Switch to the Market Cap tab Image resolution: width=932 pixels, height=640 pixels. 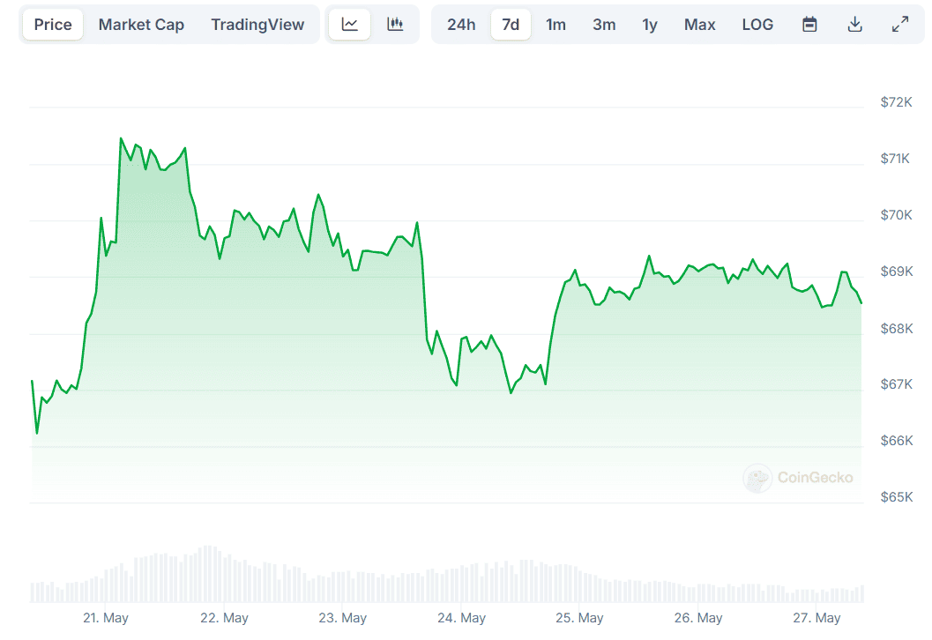[141, 25]
